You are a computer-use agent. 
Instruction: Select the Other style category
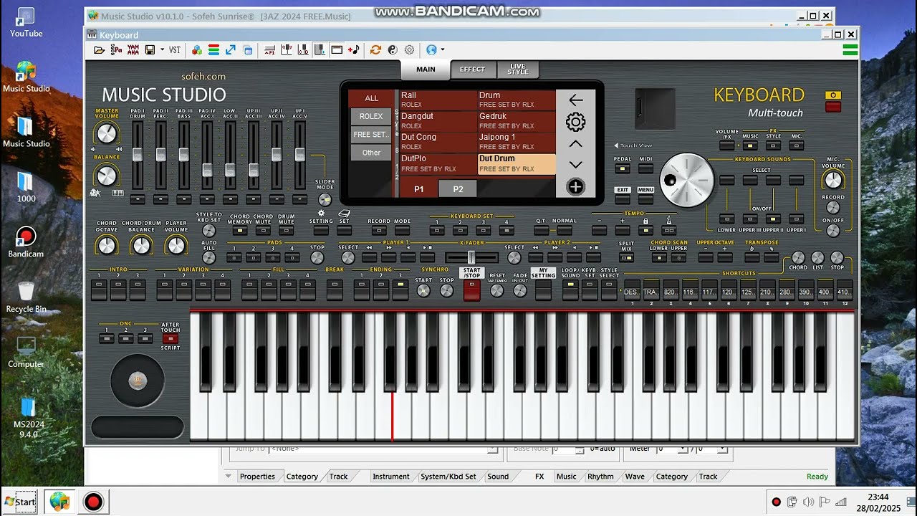coord(371,153)
